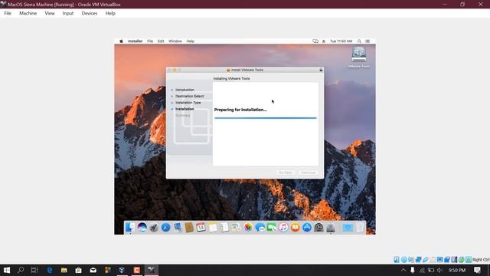Click the disabled Continue button
This screenshot has width=490, height=276.
[308, 172]
